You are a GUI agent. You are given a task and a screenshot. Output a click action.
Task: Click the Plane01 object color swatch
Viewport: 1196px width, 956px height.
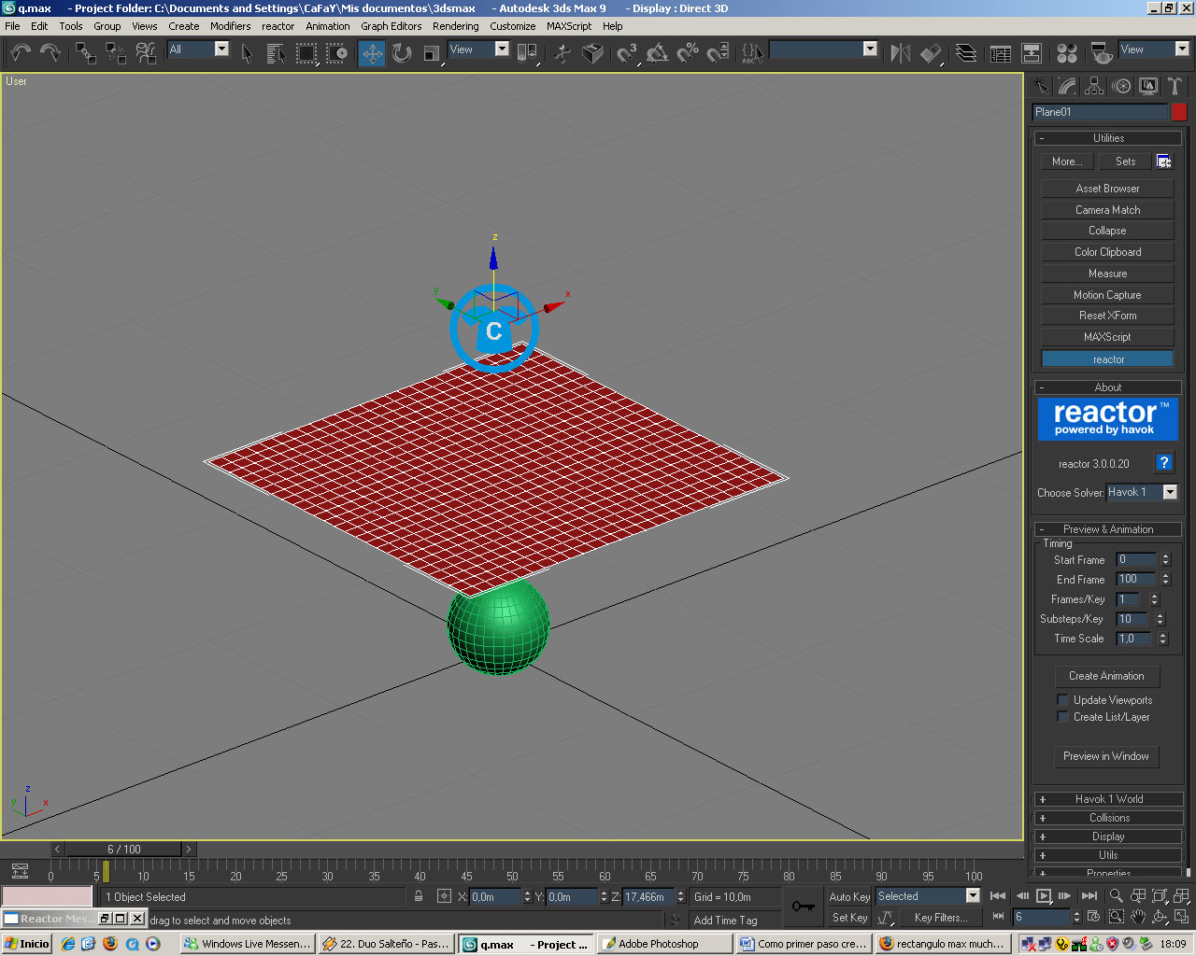(x=1179, y=112)
